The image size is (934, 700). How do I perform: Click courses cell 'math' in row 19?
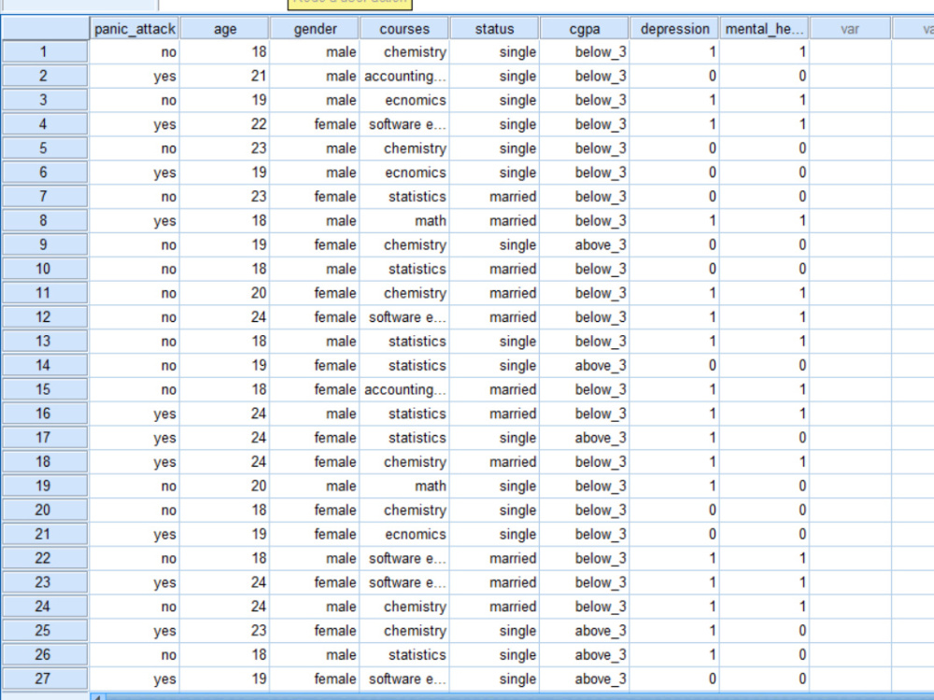404,485
